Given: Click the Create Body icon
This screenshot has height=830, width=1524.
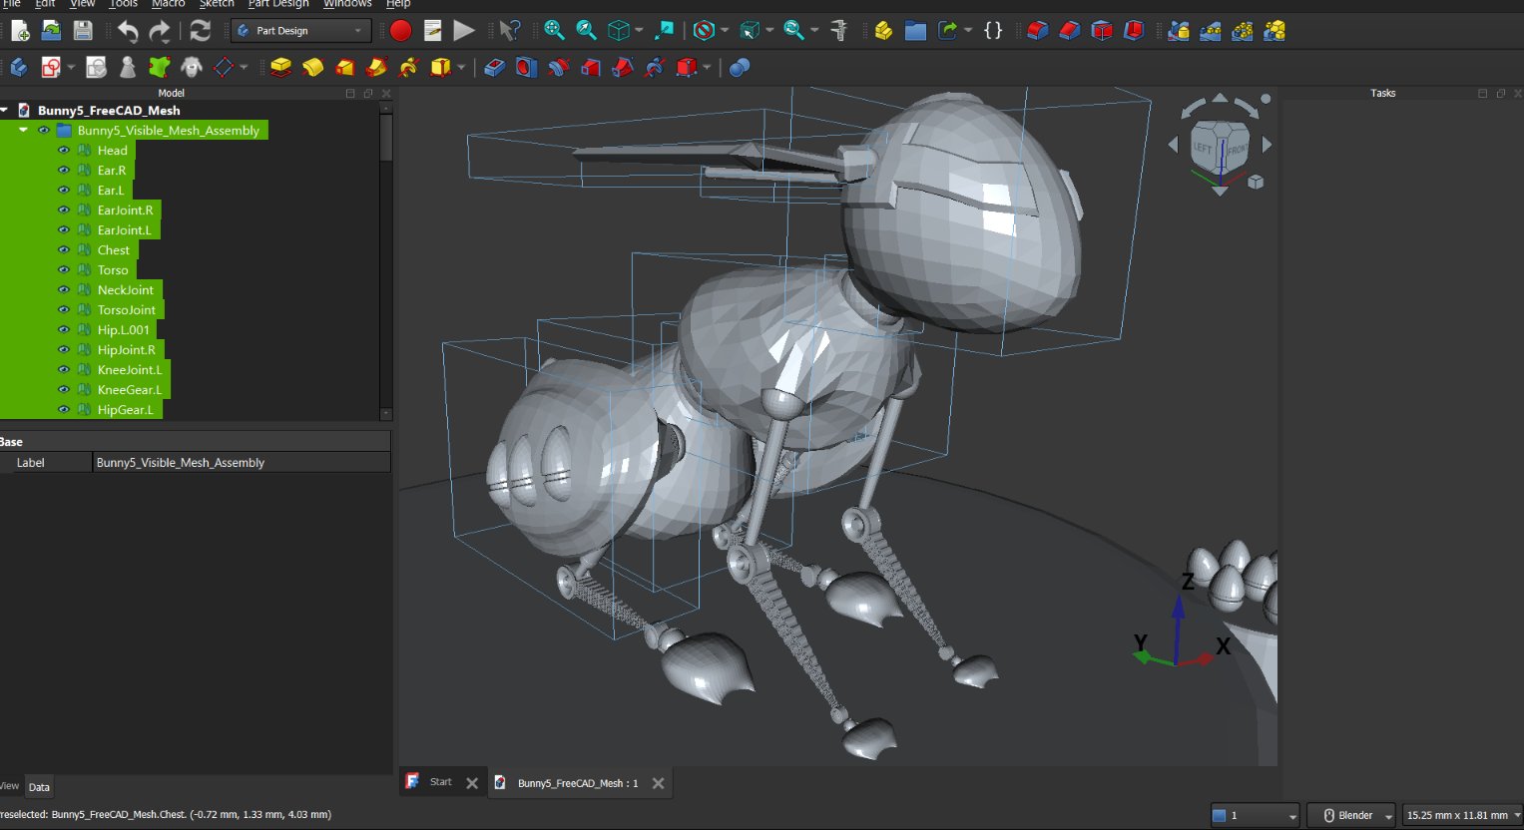Looking at the screenshot, I should click(x=19, y=67).
